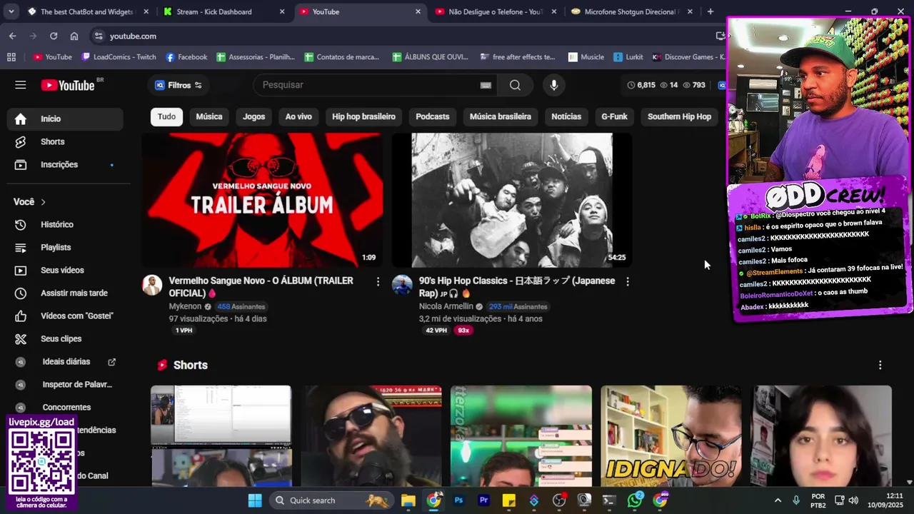Open the Nicola Armellin channel avatar
Screen dimensions: 914x514
pyautogui.click(x=402, y=285)
